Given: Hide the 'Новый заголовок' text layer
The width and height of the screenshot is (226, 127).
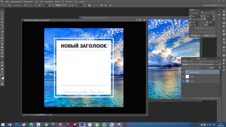Looking at the screenshot, I should coord(183,72).
